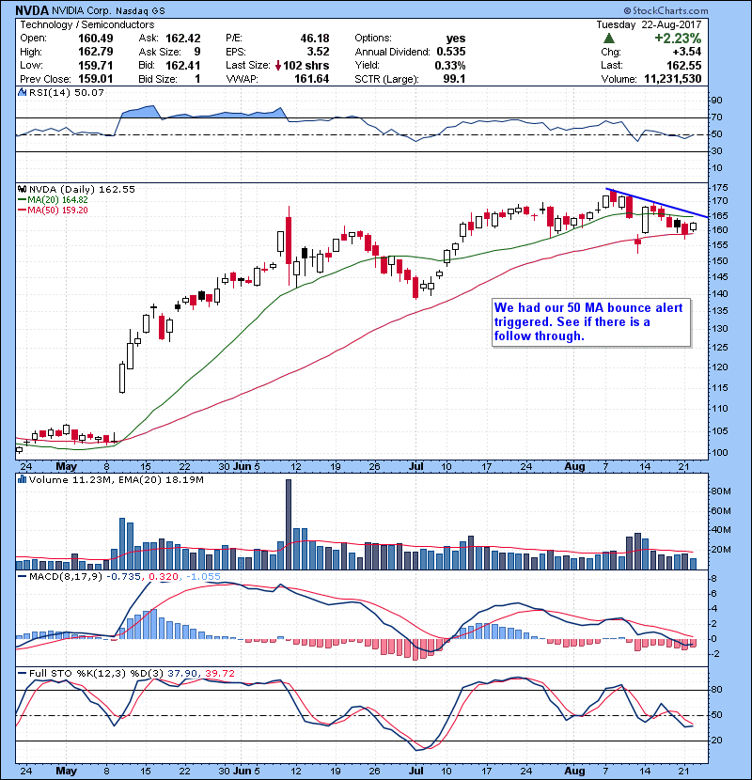
Task: Click the Open value 160.49
Action: [96, 39]
